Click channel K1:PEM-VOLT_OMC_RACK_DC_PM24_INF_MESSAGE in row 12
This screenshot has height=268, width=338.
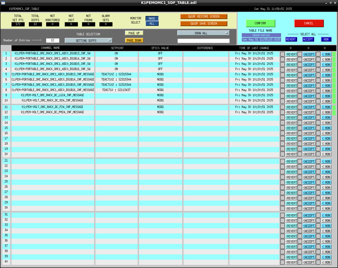(x=52, y=112)
